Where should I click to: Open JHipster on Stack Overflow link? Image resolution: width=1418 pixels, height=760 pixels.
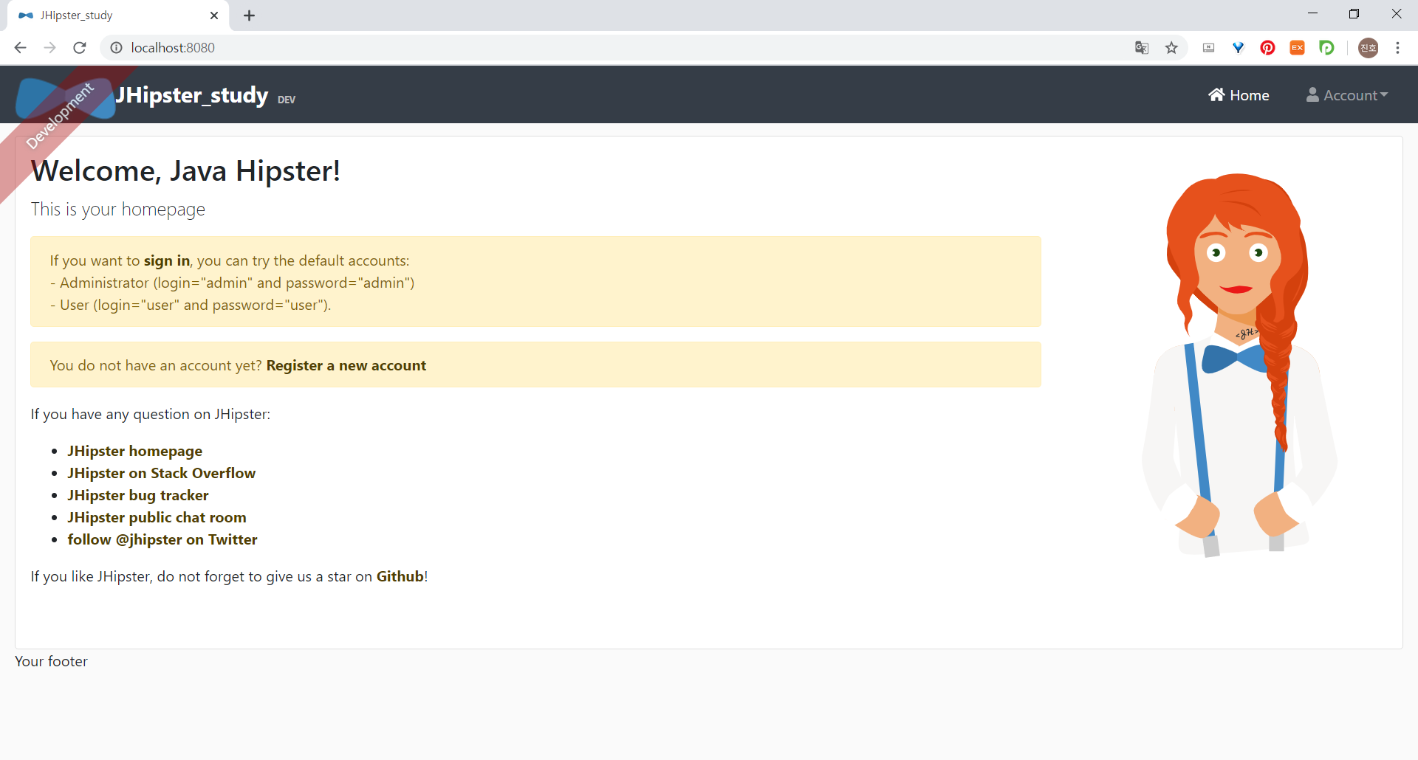(x=162, y=473)
